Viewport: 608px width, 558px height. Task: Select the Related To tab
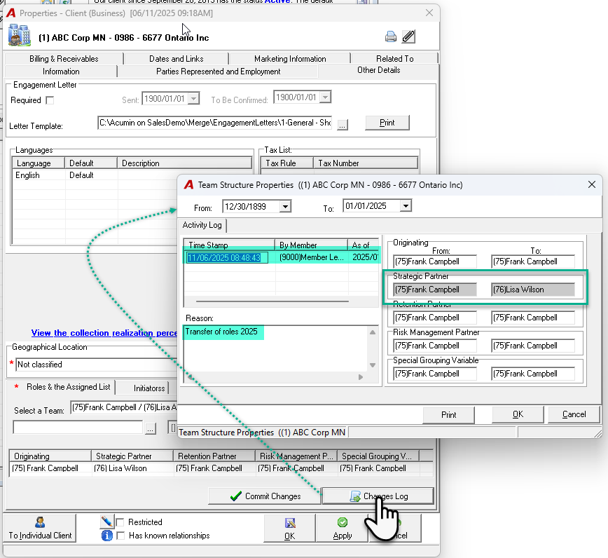pyautogui.click(x=395, y=59)
